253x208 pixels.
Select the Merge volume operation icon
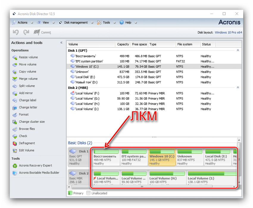pyautogui.click(x=15, y=79)
